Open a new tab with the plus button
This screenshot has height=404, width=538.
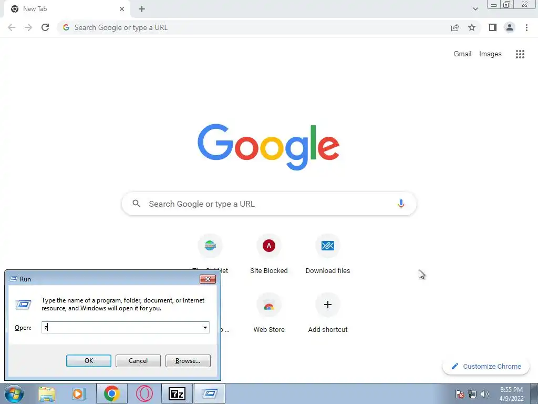tap(142, 9)
